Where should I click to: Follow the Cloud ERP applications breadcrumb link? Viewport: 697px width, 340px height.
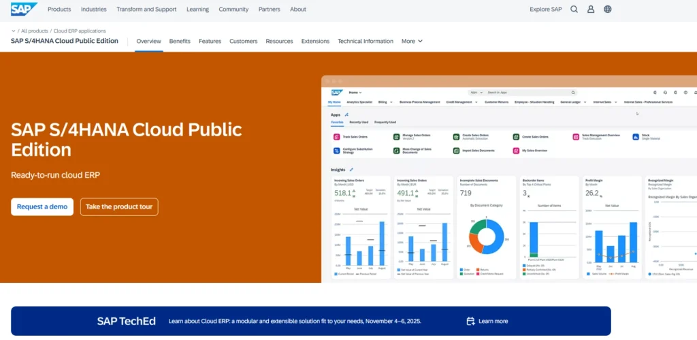[80, 31]
